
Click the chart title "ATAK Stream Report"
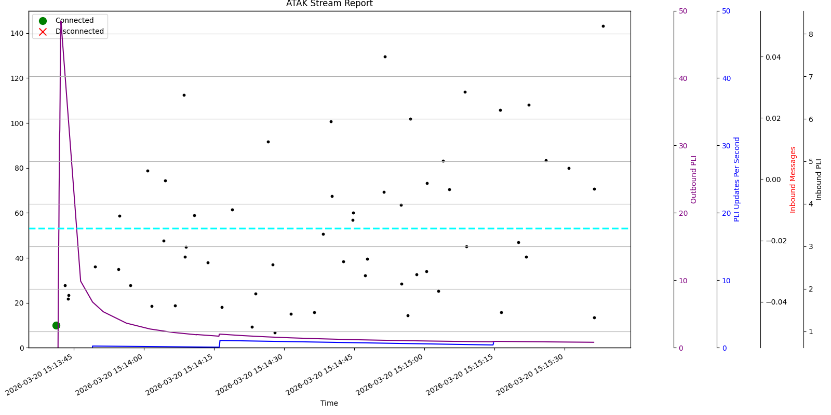(x=329, y=4)
